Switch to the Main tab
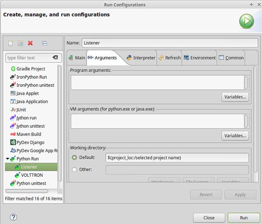Image resolution: width=262 pixels, height=224 pixels. tap(77, 58)
